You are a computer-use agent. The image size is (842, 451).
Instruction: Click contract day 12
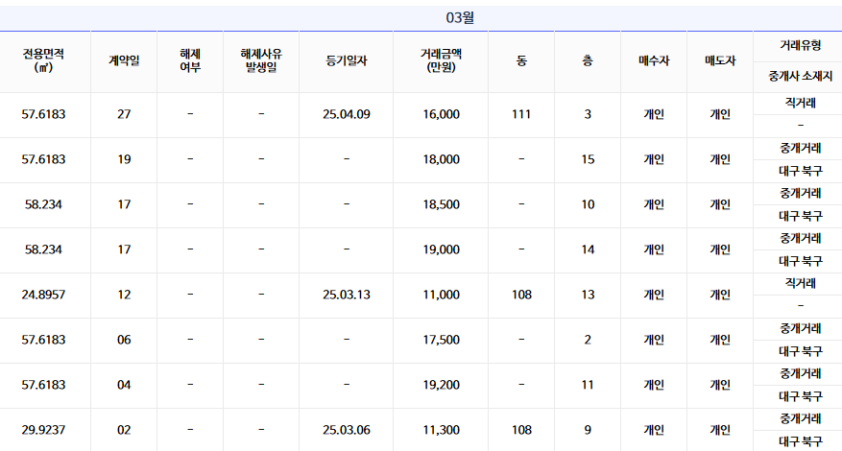point(124,295)
